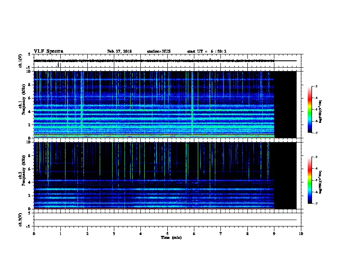
Task: Click the time axis tick label "3"
Action: coord(114,234)
